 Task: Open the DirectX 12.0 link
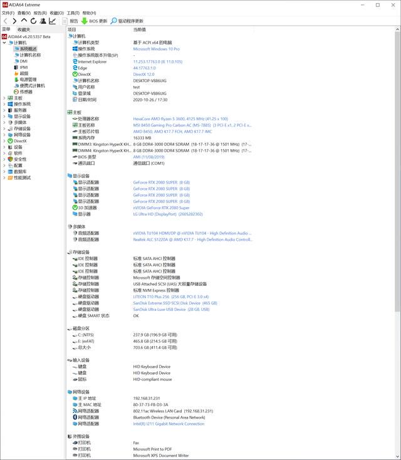pyautogui.click(x=143, y=75)
